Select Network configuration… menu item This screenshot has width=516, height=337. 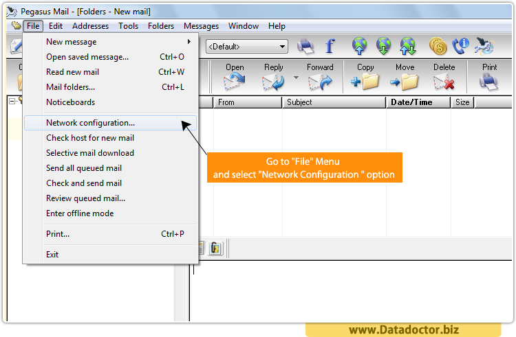coord(111,123)
